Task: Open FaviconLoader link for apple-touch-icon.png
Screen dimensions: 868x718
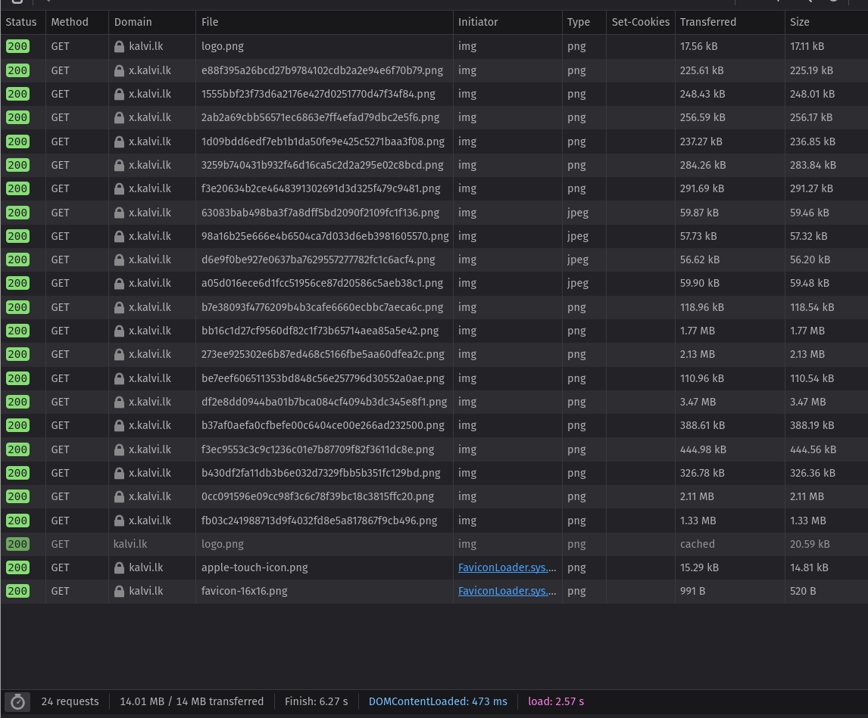Action: 507,567
